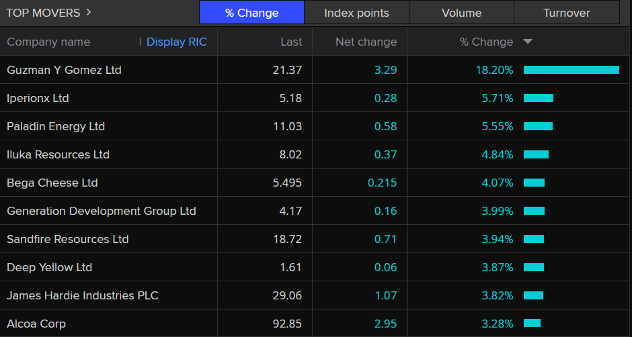Viewport: 632px width, 337px height.
Task: Click last price 1.61
Action: (x=291, y=267)
